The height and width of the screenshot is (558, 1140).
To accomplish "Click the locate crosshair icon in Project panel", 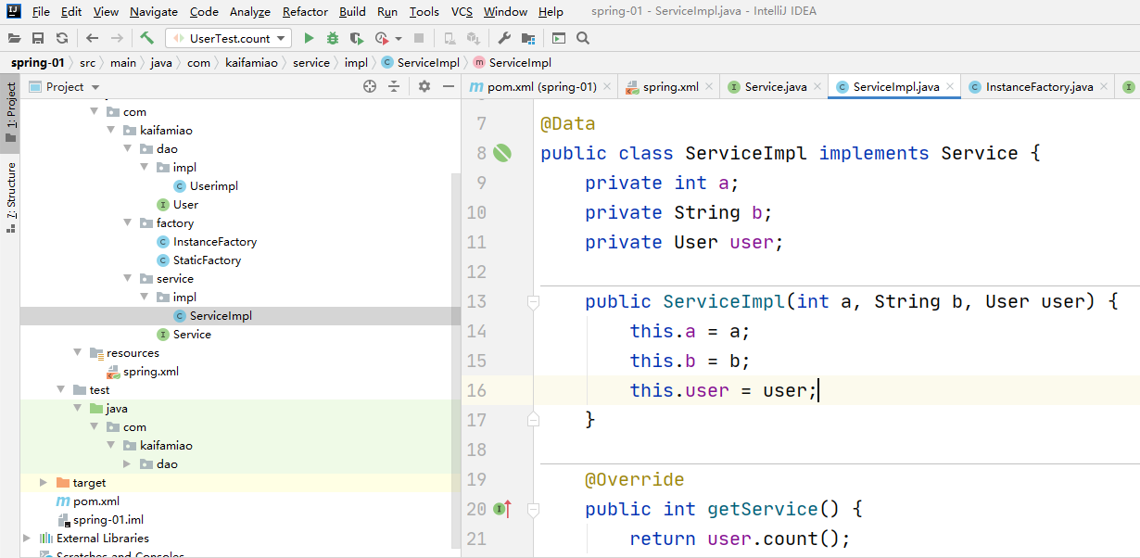I will coord(370,86).
